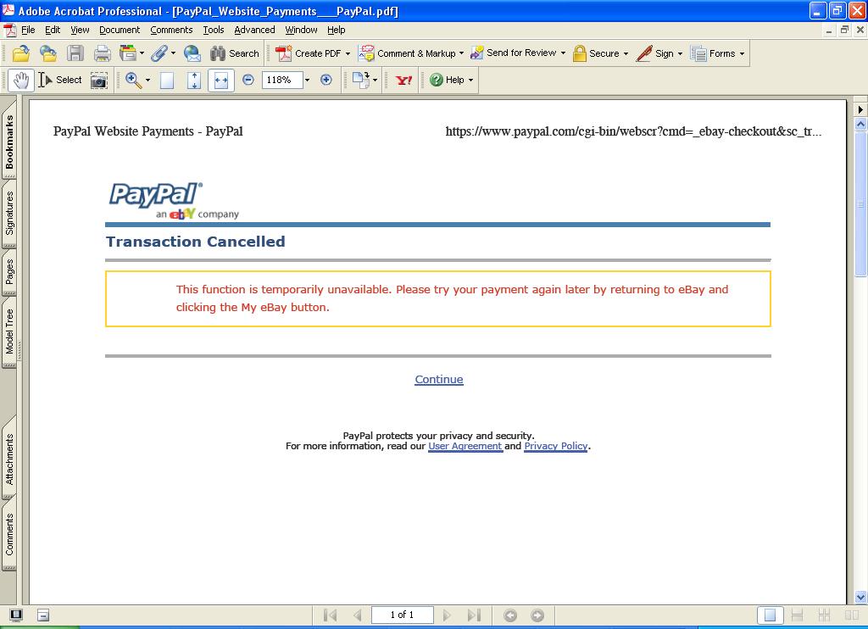The height and width of the screenshot is (629, 868).
Task: Open the Edit menu
Action: coord(53,30)
